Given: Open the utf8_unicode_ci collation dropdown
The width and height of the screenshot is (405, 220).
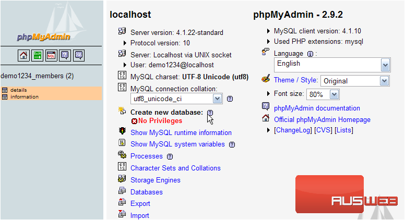Looking at the screenshot, I should [x=176, y=99].
